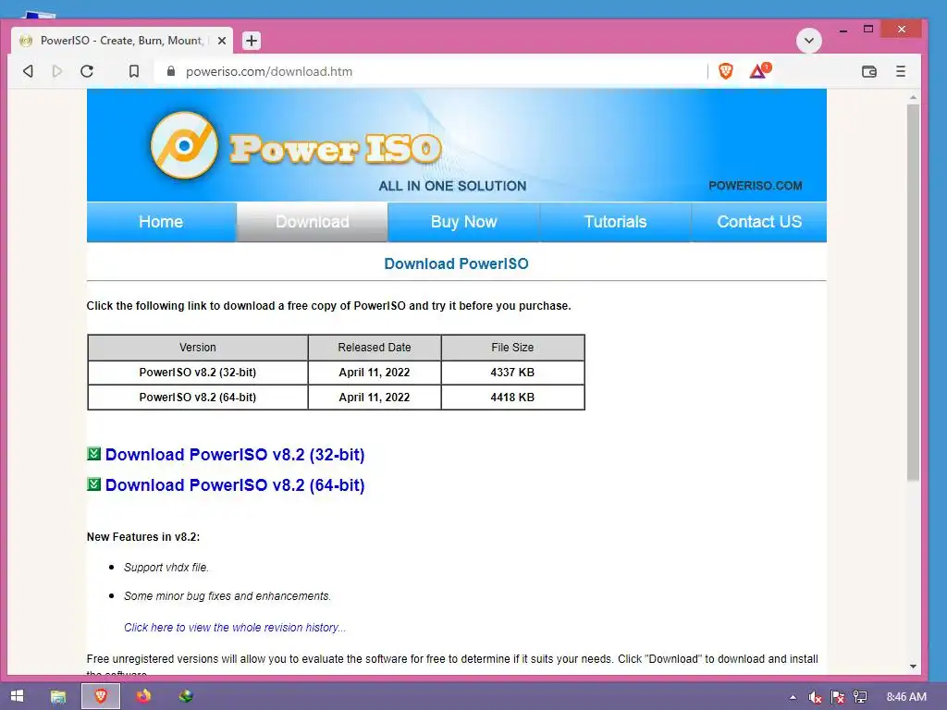This screenshot has height=710, width=947.
Task: Click the address bar showing poweriso.com/download.htm
Action: point(429,71)
